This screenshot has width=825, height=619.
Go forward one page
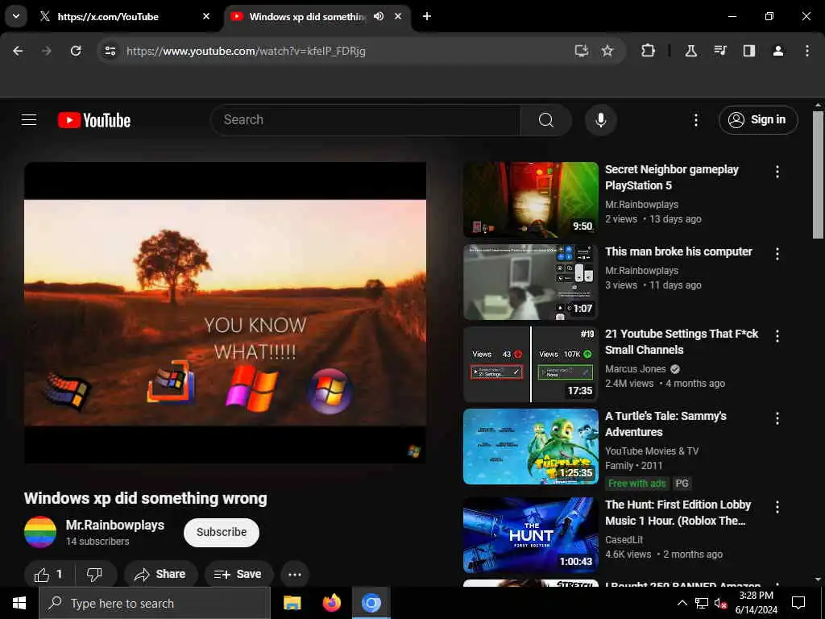click(47, 51)
